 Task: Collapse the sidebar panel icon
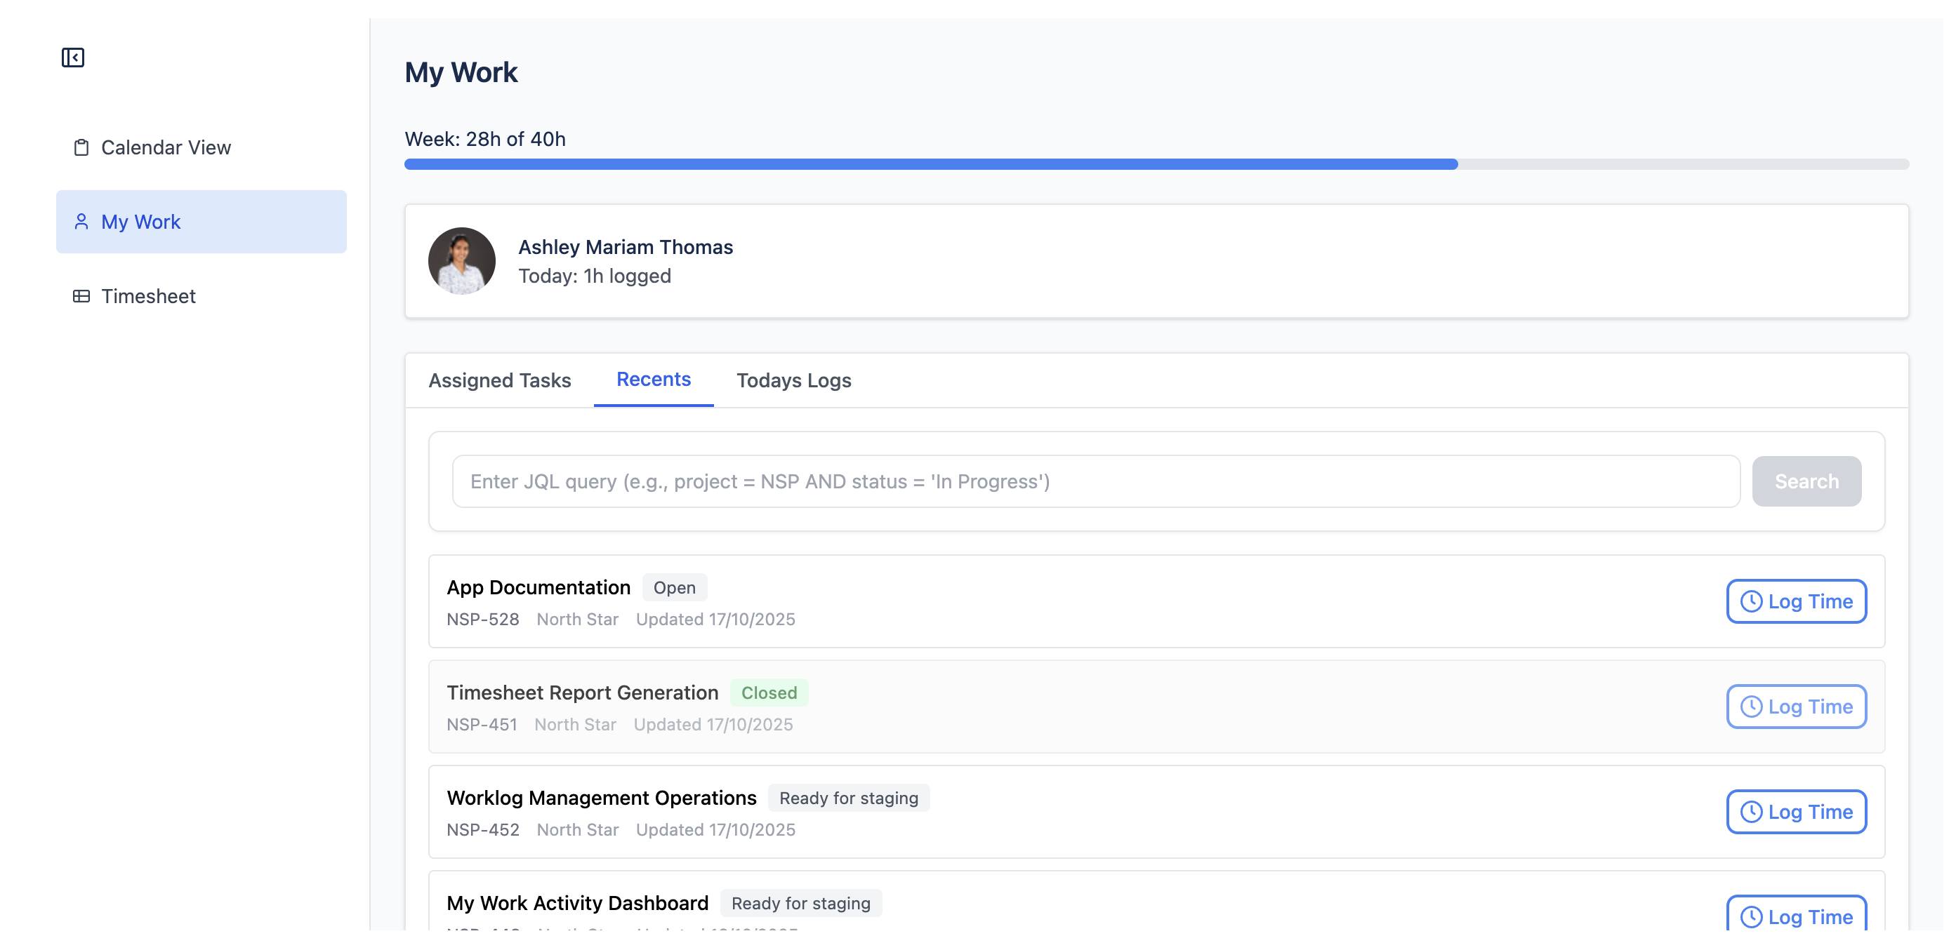pyautogui.click(x=73, y=58)
